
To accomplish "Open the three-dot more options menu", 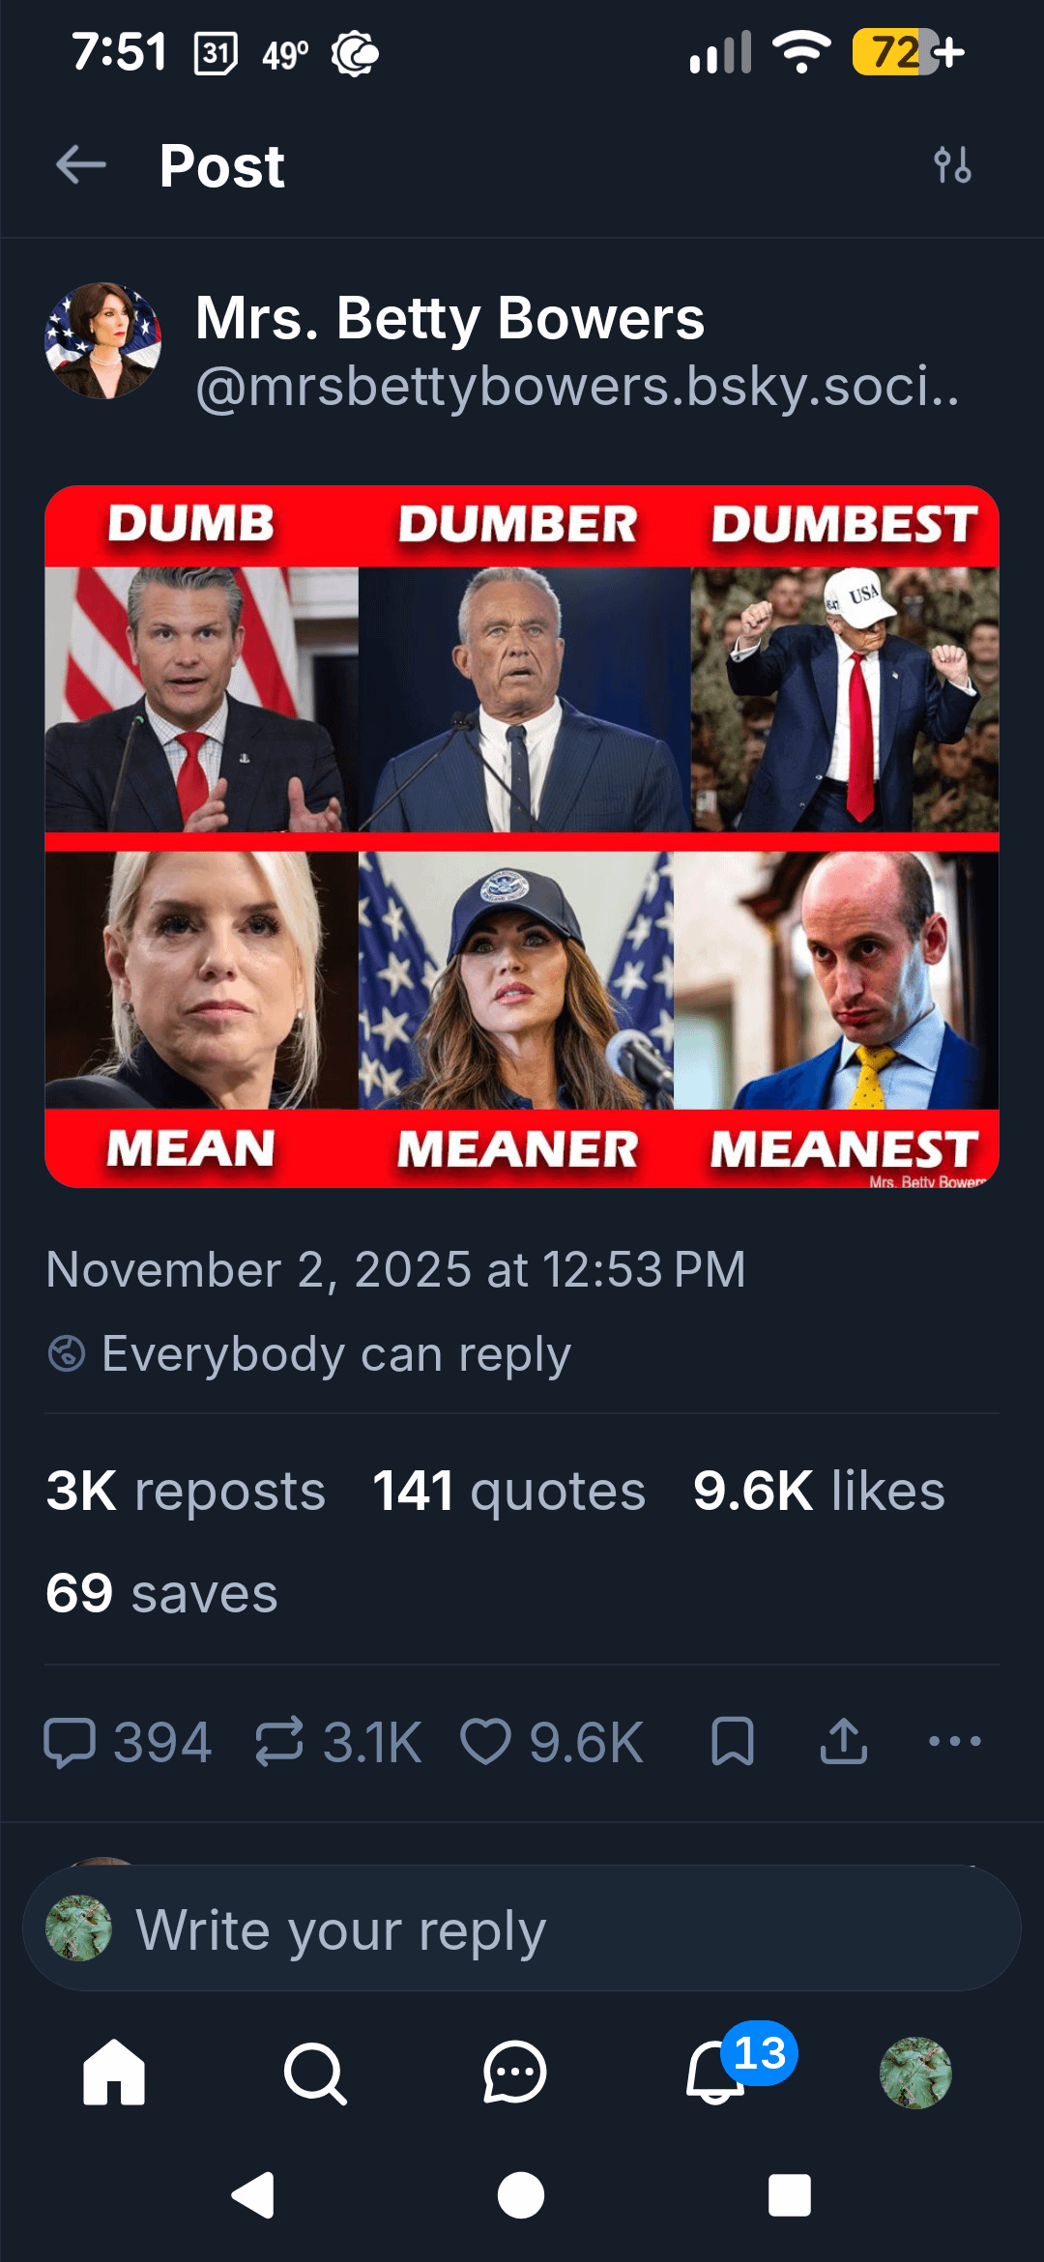I will coord(954,1742).
